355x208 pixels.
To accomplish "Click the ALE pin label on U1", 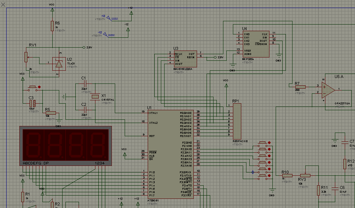I will (x=152, y=156).
